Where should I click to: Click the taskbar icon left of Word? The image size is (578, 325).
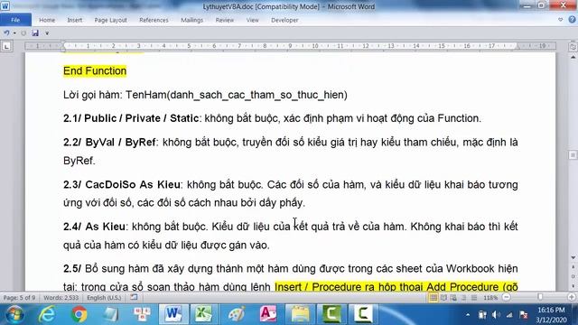pos(143,314)
